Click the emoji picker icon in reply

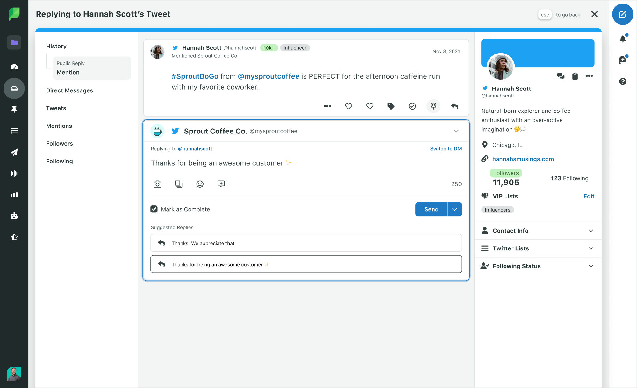pyautogui.click(x=200, y=184)
